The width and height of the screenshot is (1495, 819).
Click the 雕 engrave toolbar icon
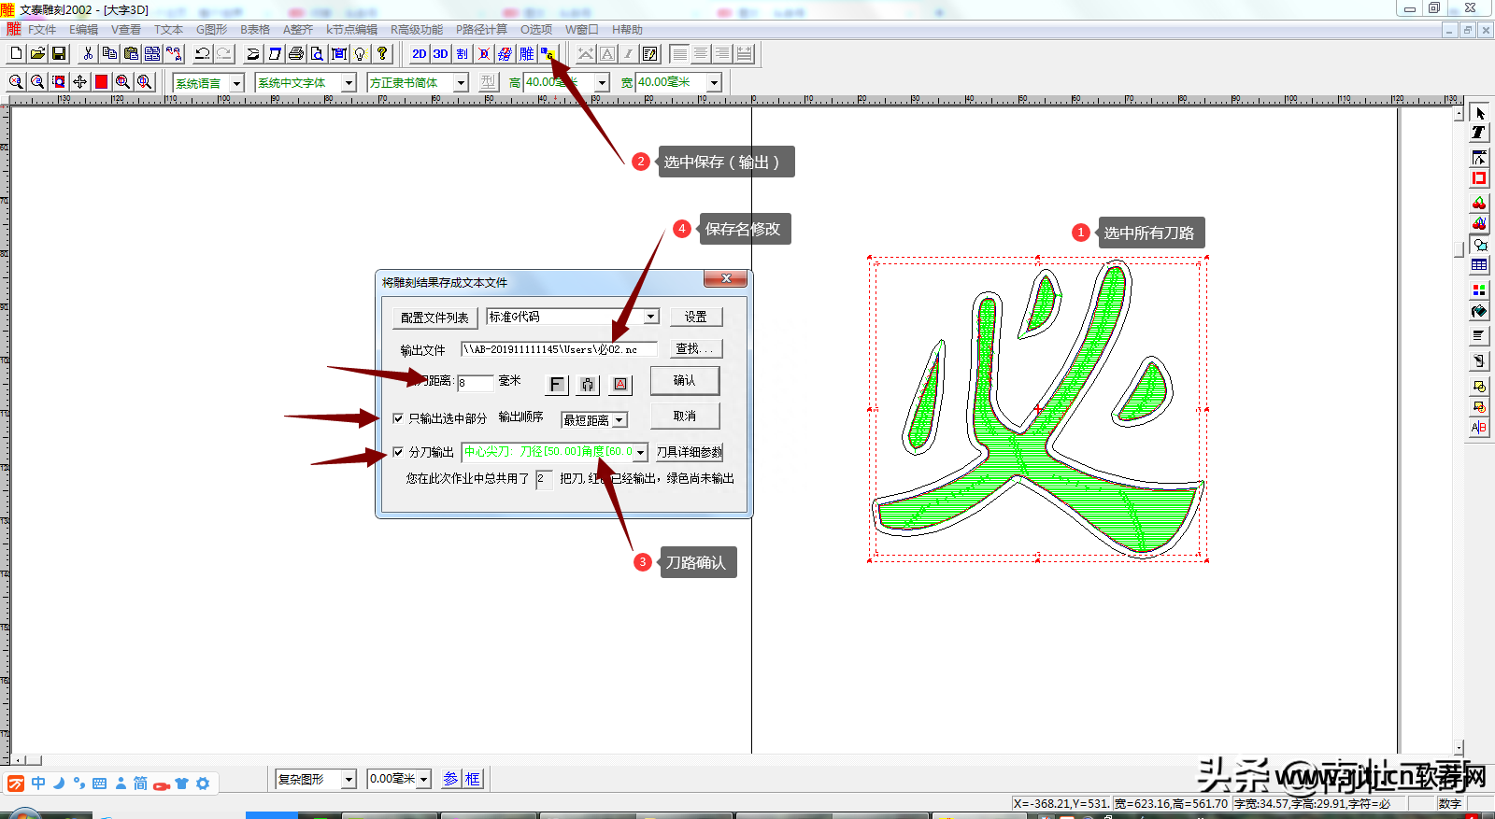coord(527,54)
